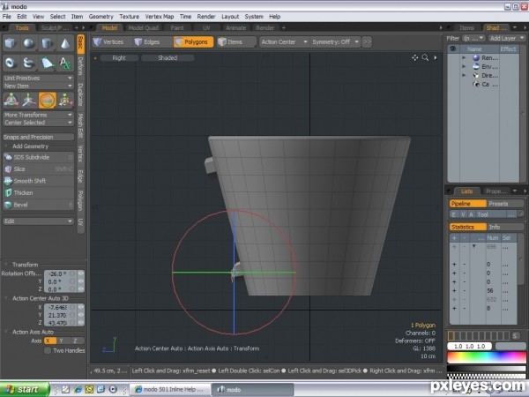
Task: Switch to Items selection mode
Action: [x=235, y=41]
